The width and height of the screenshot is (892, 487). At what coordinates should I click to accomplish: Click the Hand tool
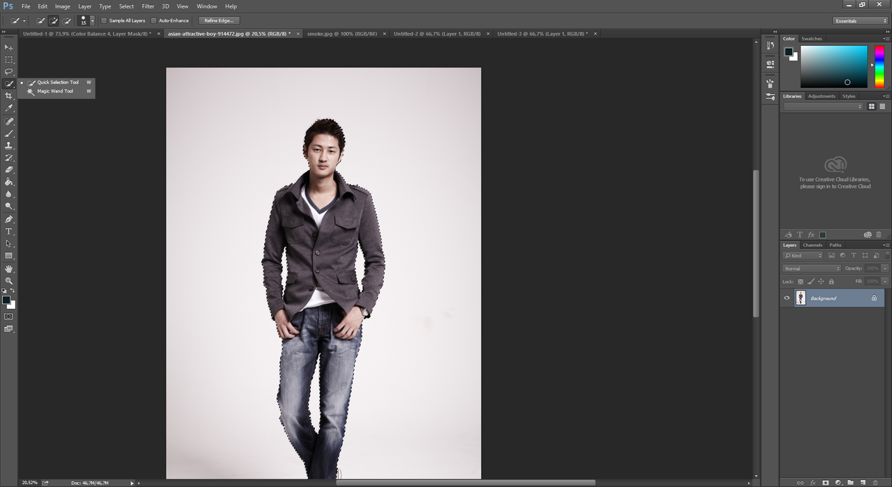click(x=9, y=269)
